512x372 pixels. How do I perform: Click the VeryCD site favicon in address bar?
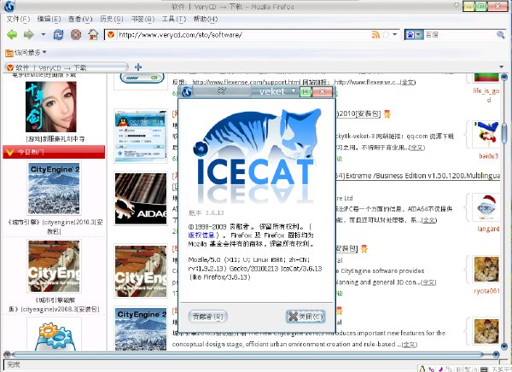pyautogui.click(x=111, y=35)
